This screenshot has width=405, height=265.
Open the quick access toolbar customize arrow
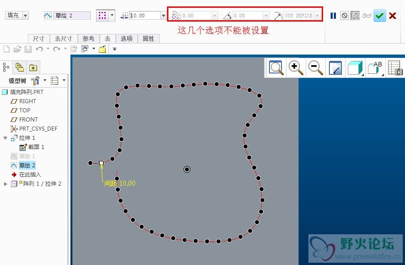(114, 49)
